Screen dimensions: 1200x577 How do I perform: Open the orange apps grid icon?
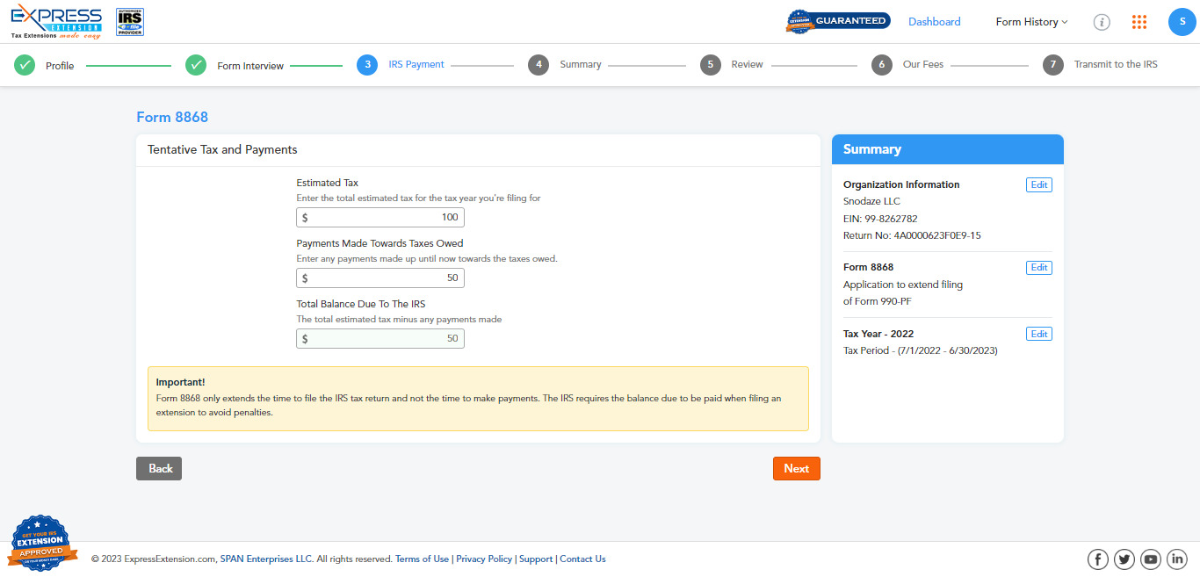click(x=1139, y=22)
